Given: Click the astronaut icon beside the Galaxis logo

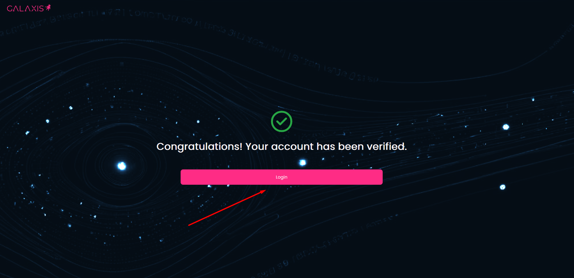Looking at the screenshot, I should 48,8.
